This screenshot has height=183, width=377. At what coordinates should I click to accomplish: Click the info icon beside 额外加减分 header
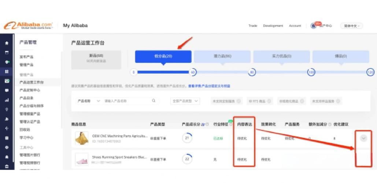point(330,124)
